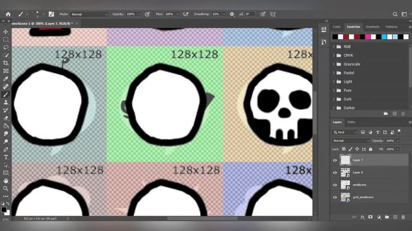The image size is (412, 231).
Task: Switch to the Patterns tab
Action: pyautogui.click(x=391, y=27)
